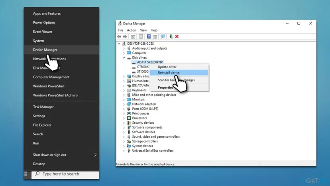The height and width of the screenshot is (186, 330).
Task: Go back with the toolbar Back arrow
Action: click(x=119, y=36)
